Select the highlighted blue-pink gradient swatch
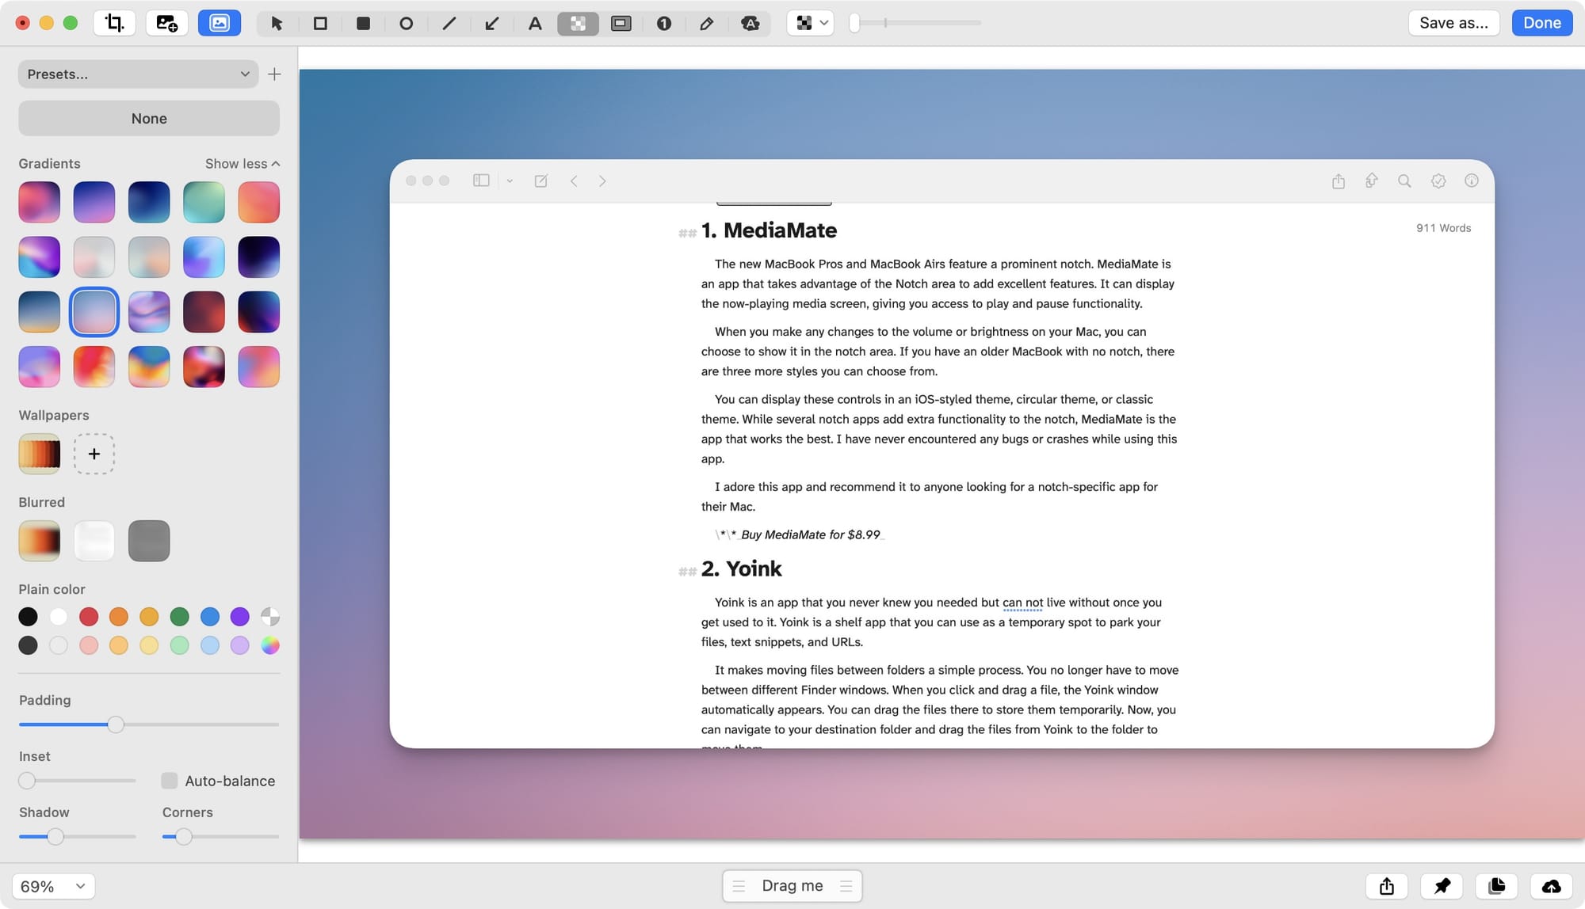1585x909 pixels. [x=94, y=312]
